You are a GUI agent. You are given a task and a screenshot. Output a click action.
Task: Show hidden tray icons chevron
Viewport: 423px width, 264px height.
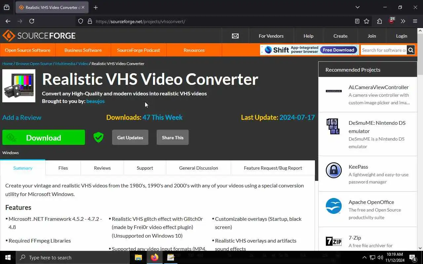click(x=364, y=257)
